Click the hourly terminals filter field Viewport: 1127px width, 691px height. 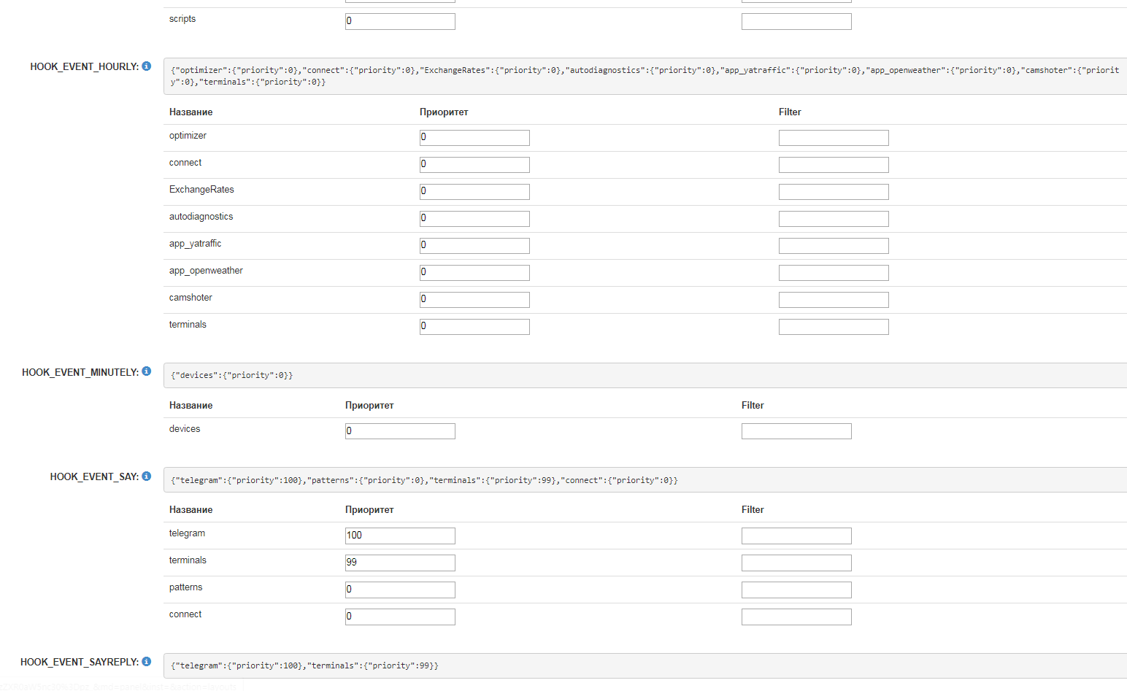tap(833, 327)
